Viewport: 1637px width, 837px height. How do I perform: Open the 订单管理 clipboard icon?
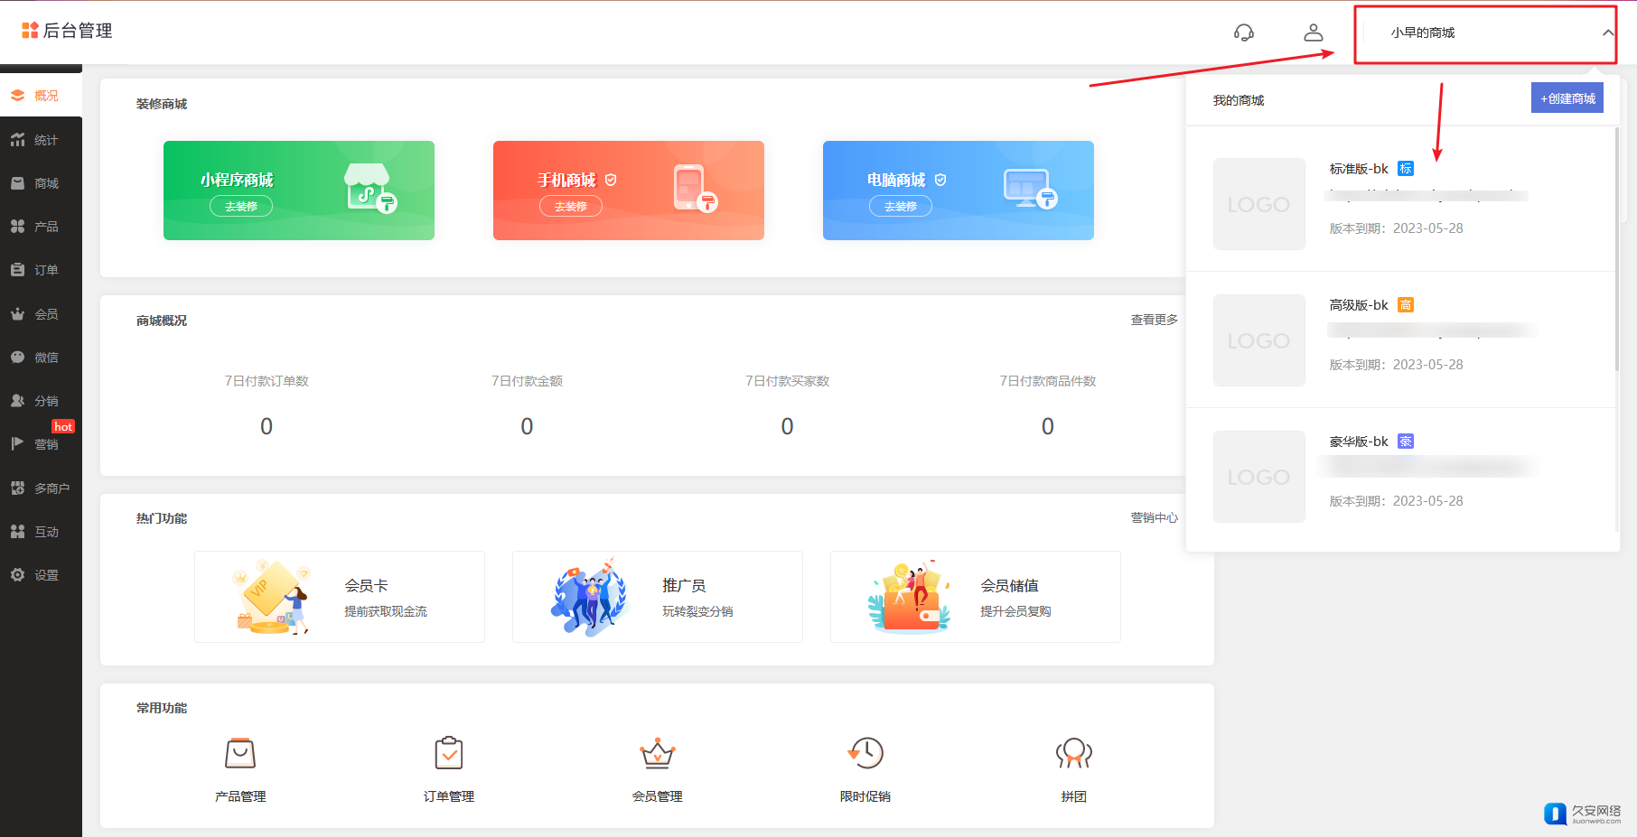[x=449, y=753]
